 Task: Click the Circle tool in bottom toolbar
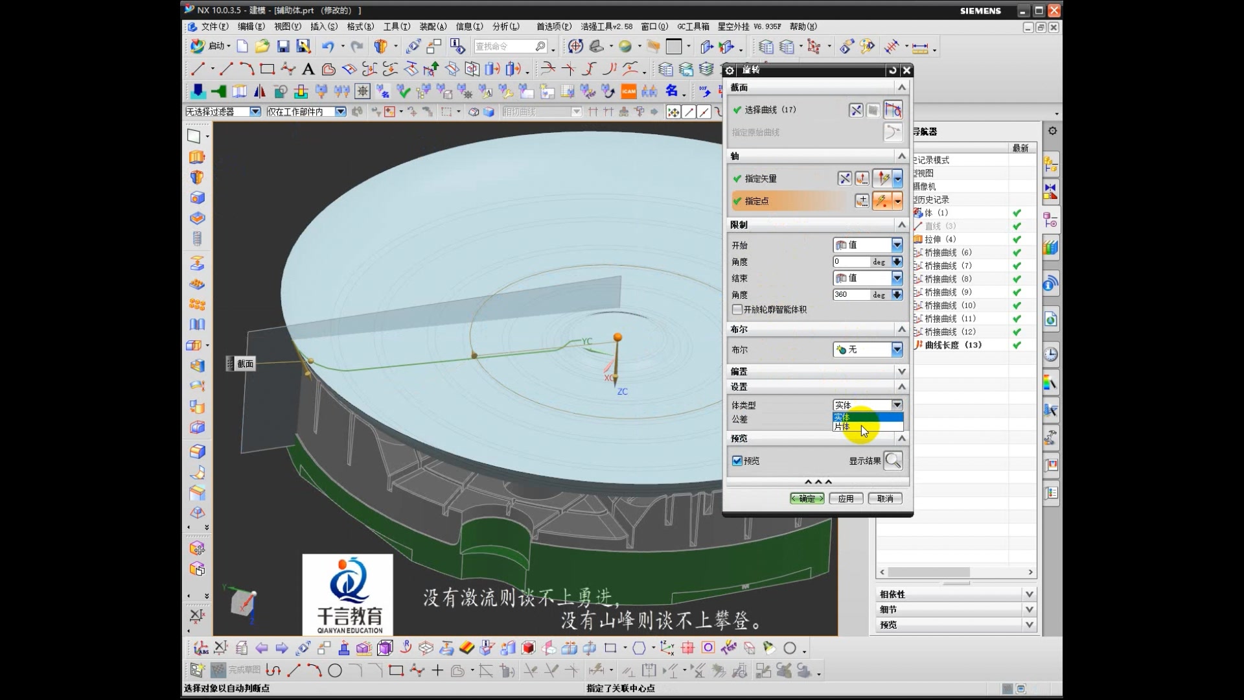point(335,671)
